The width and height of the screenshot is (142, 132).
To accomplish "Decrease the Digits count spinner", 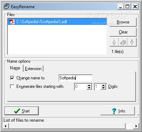I will coord(103,88).
